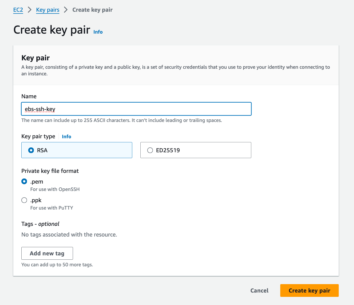The height and width of the screenshot is (305, 354).
Task: Click the 'Tags - optional' heading
Action: tap(40, 224)
